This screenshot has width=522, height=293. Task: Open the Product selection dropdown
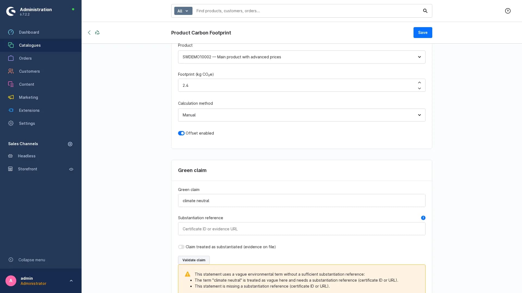pyautogui.click(x=302, y=57)
